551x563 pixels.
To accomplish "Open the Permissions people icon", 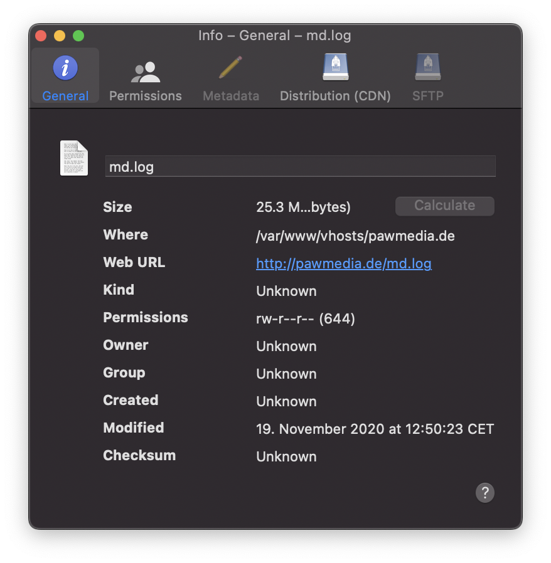I will 145,72.
